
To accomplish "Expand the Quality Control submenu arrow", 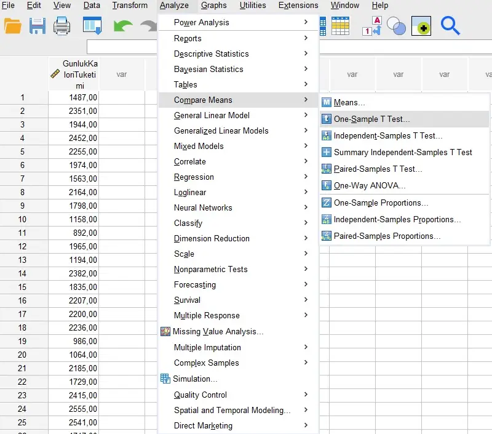I will pyautogui.click(x=306, y=394).
